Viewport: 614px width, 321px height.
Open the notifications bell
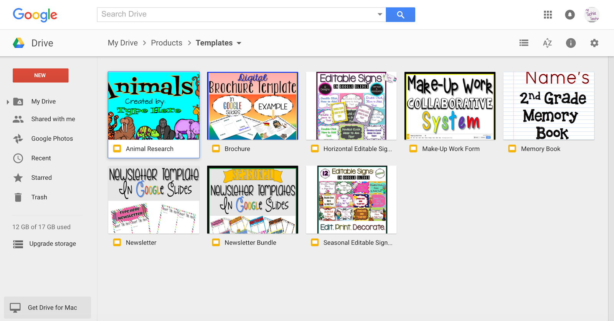pyautogui.click(x=570, y=15)
